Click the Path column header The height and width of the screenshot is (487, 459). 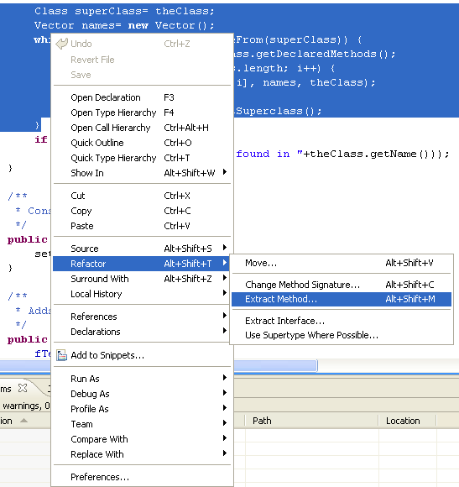click(311, 421)
